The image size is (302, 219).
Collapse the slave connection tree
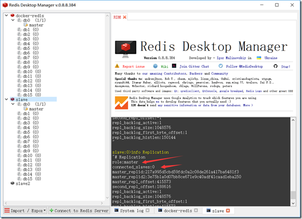[x=6, y=99]
